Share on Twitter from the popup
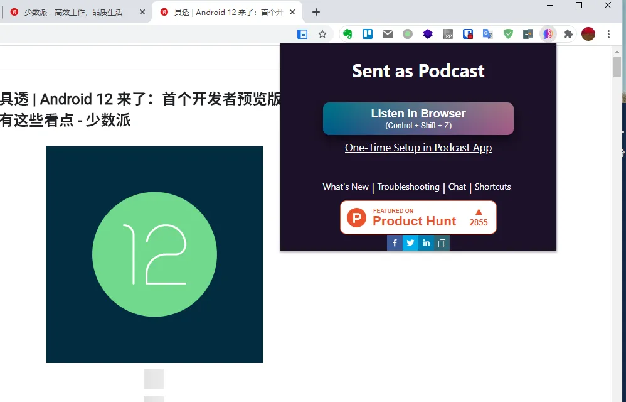The width and height of the screenshot is (626, 402). (x=410, y=243)
